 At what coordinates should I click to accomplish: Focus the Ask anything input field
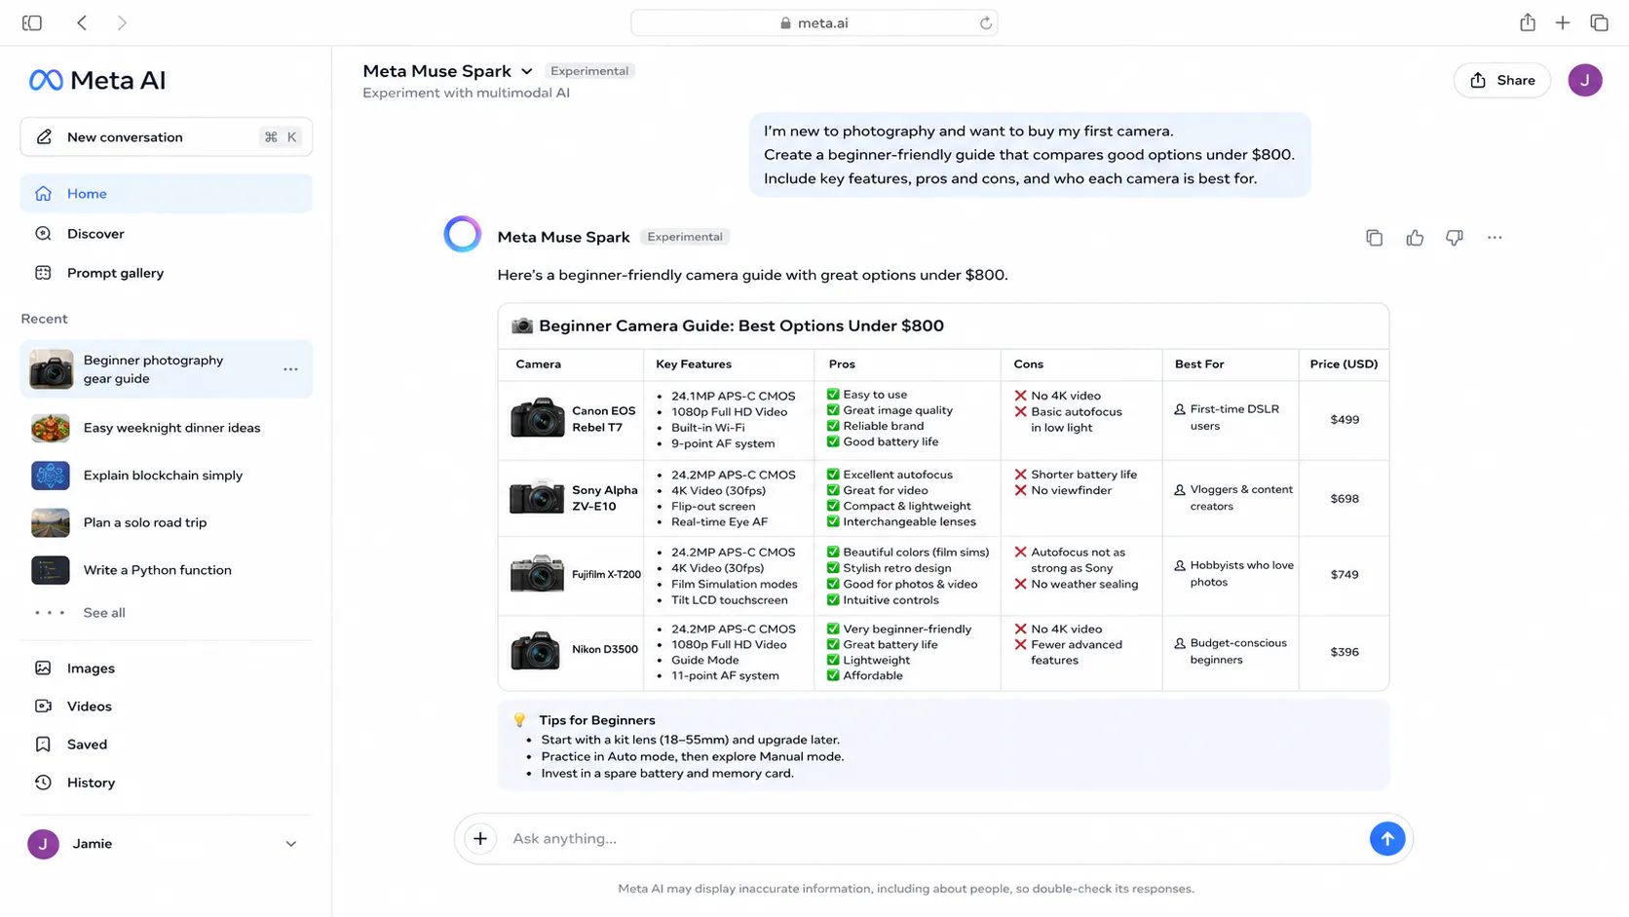[x=933, y=838]
